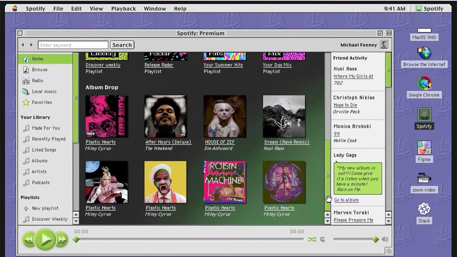Open Please Prepare Me track link
This screenshot has width=457, height=257.
(x=353, y=220)
